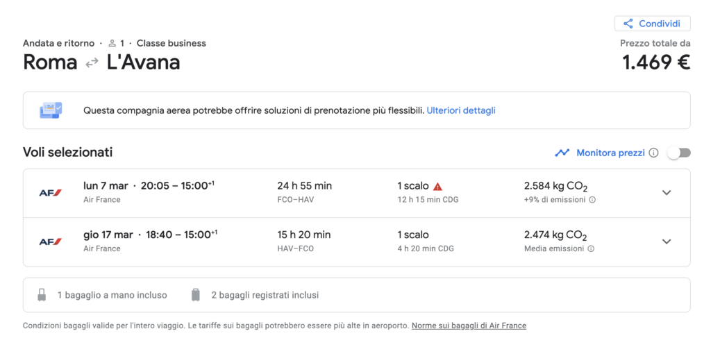Click the round-trip arrows between Roma and L'Avana
711x338 pixels.
point(92,63)
